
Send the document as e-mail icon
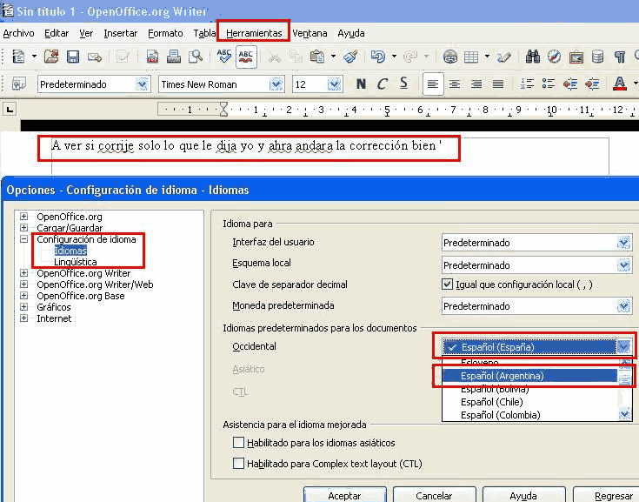95,57
